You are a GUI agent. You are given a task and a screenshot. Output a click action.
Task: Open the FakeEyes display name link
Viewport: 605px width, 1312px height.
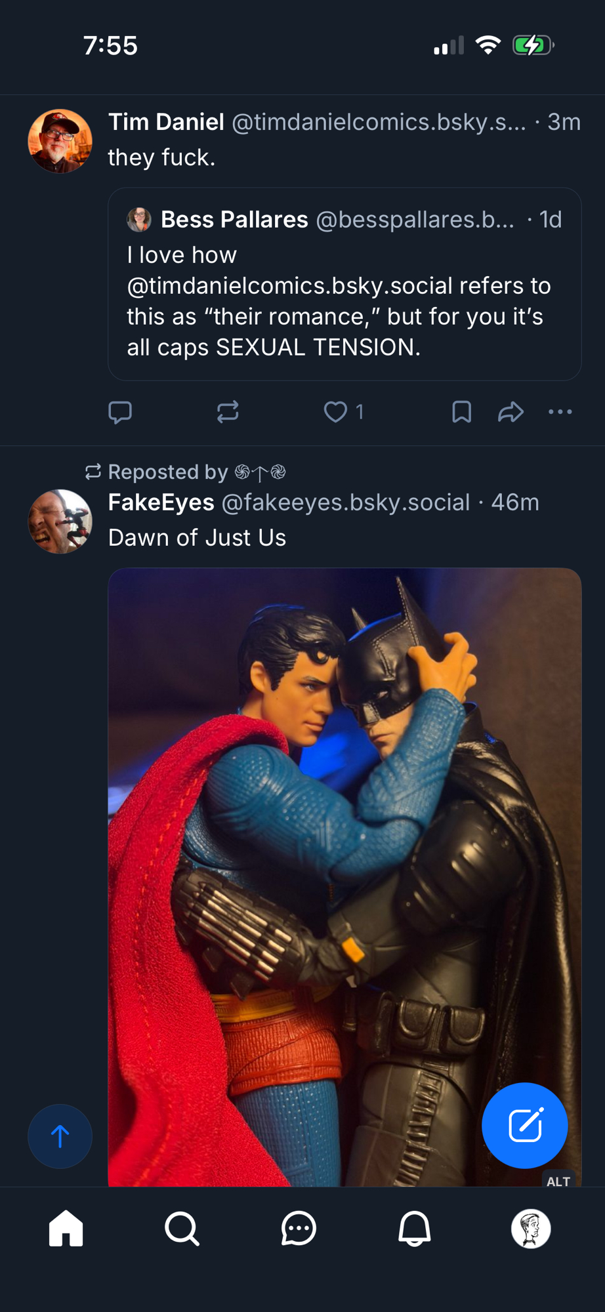tap(161, 502)
